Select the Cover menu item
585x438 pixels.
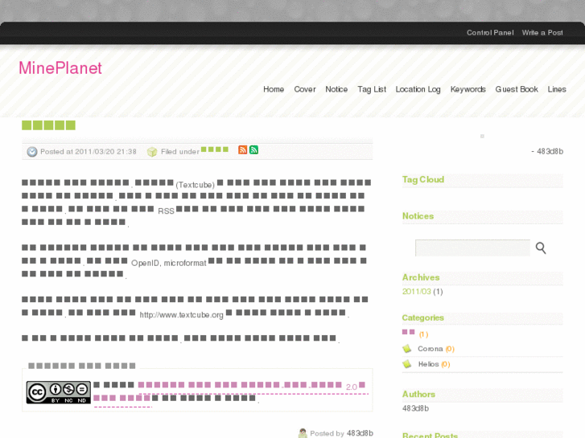click(x=305, y=89)
